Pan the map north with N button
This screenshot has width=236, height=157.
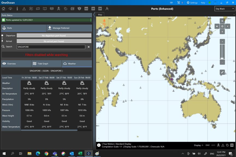tap(222, 21)
